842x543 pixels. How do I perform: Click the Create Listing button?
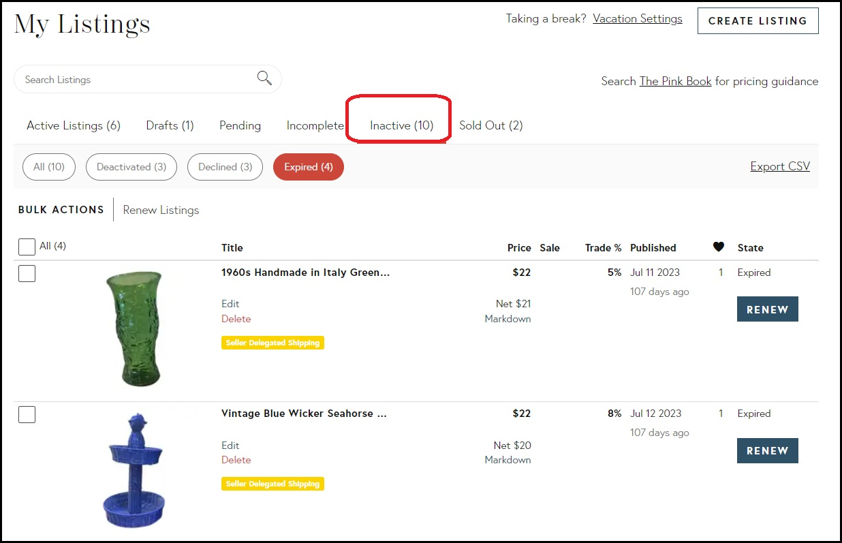pyautogui.click(x=758, y=21)
